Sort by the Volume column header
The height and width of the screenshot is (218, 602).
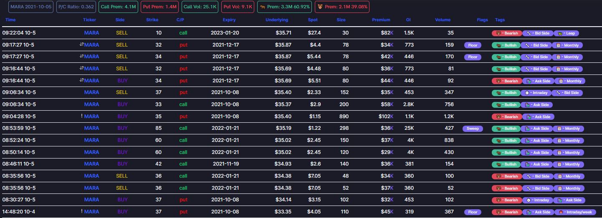pos(443,20)
